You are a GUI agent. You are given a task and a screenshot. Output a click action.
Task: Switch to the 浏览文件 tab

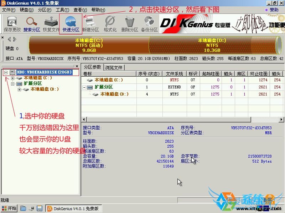(x=114, y=67)
